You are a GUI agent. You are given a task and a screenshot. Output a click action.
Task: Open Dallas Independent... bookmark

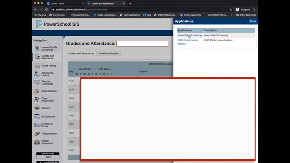pyautogui.click(x=105, y=15)
